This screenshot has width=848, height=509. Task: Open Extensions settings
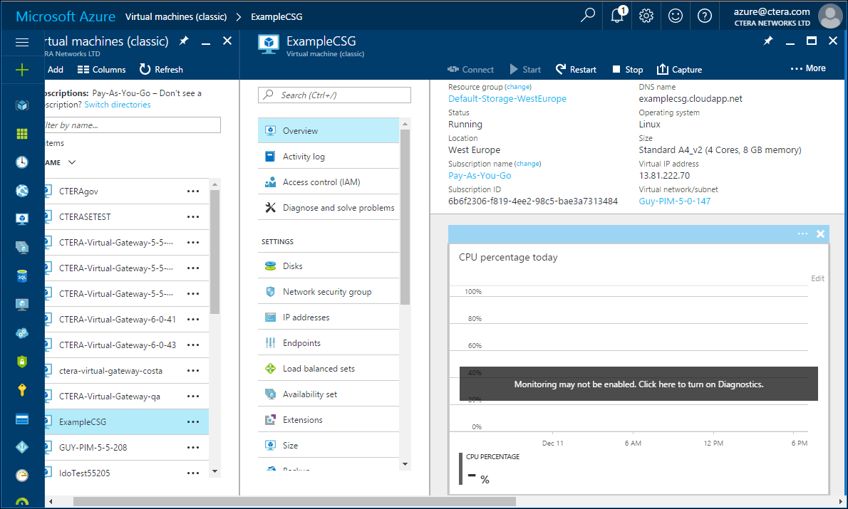329,420
